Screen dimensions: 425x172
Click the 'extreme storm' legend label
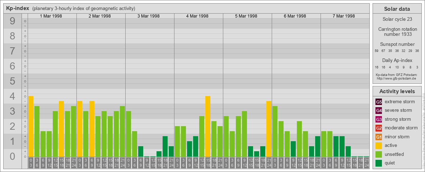click(x=400, y=102)
